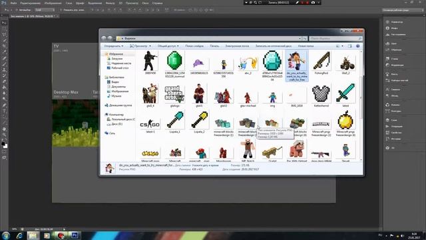The width and height of the screenshot is (426, 240).
Task: Open the Photoshop workspace switcher dropdown
Action: click(403, 10)
